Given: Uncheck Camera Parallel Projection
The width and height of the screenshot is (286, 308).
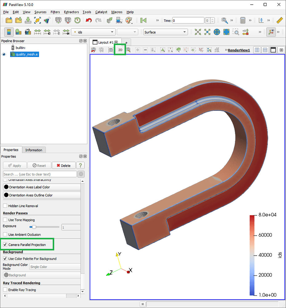Looking at the screenshot, I should pos(5,245).
